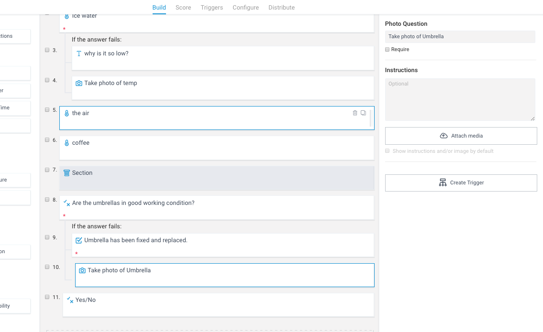The image size is (543, 332).
Task: Tick the checkbox for question 9
Action: 47,237
